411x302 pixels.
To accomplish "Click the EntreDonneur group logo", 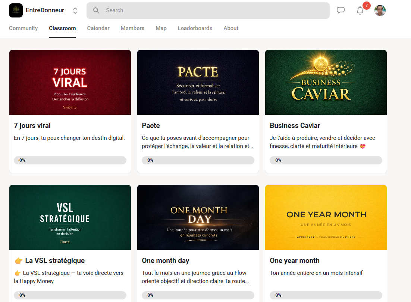I will [16, 10].
